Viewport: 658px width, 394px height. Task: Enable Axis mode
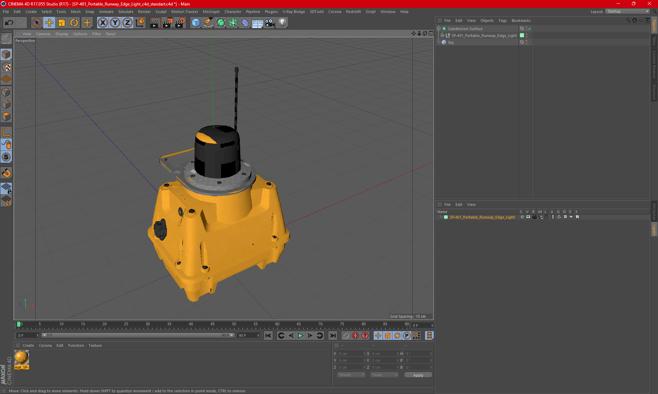7,132
